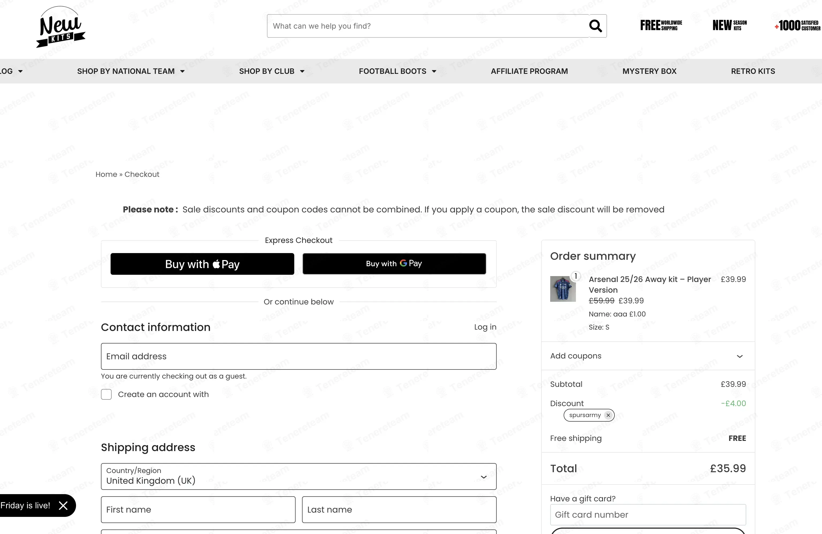Click the New Season Kits badge
Screen dimensions: 822x534
[729, 25]
